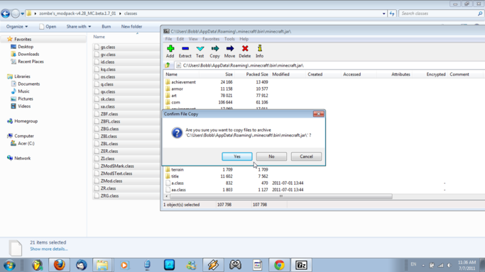Open the Share with dropdown
The height and width of the screenshot is (272, 485).
tap(79, 26)
